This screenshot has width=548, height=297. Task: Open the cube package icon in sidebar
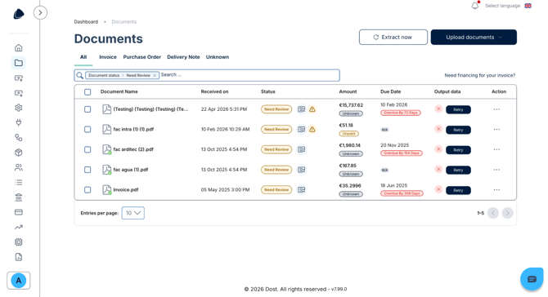tap(19, 153)
